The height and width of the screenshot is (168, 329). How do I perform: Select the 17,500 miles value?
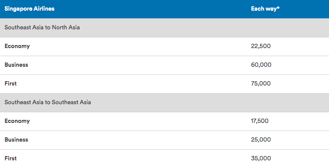click(x=260, y=121)
